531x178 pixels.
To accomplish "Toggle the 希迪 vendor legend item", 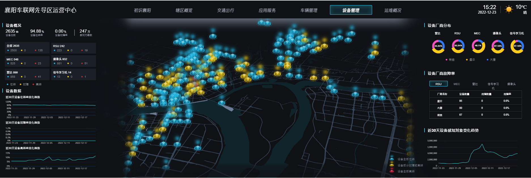I will point(450,60).
